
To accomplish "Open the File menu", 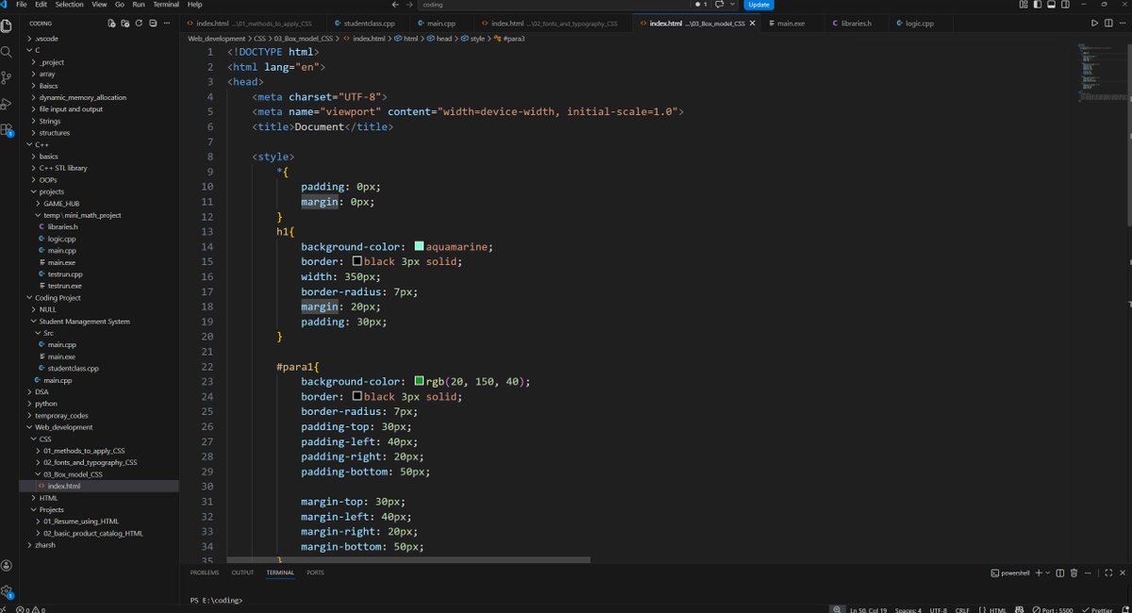I will (x=21, y=5).
